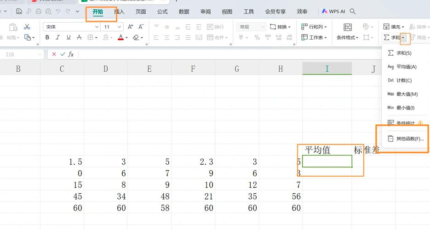Click the Save icon in quick access bar
The image size is (430, 230).
coord(19,11)
